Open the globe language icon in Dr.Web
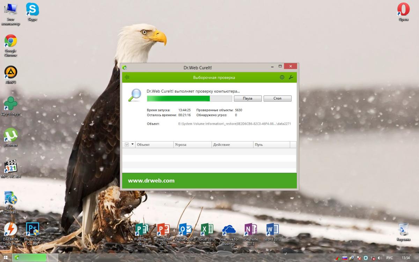The image size is (419, 262). coord(282,77)
